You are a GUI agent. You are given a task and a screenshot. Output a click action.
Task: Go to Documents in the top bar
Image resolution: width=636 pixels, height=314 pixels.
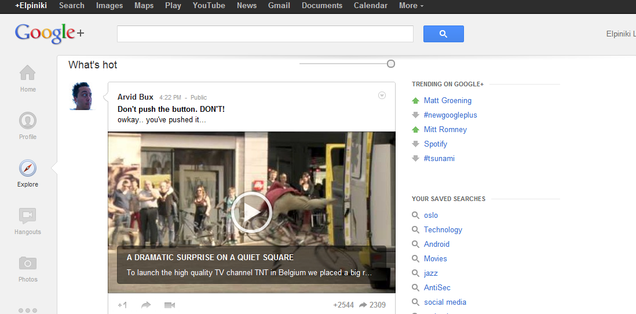322,6
